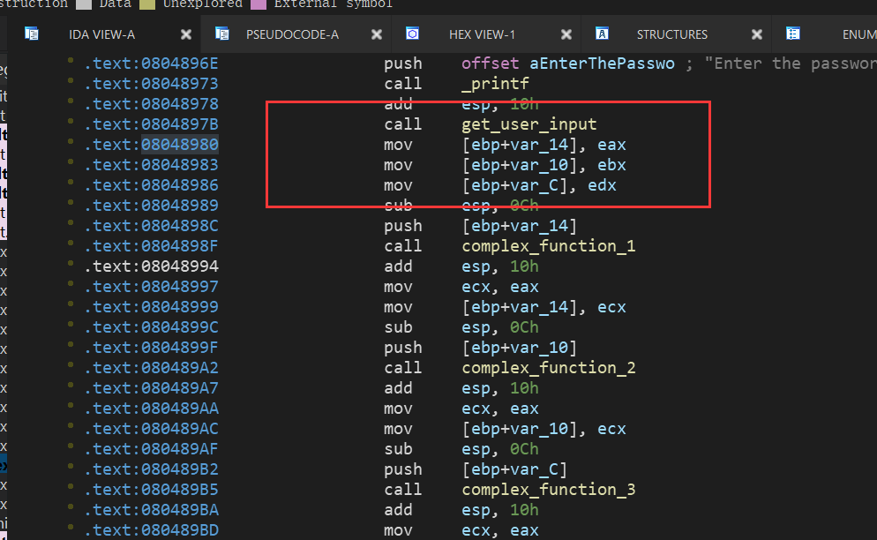
Task: Click sub esp, 0Ch at 0804899C
Action: click(461, 327)
